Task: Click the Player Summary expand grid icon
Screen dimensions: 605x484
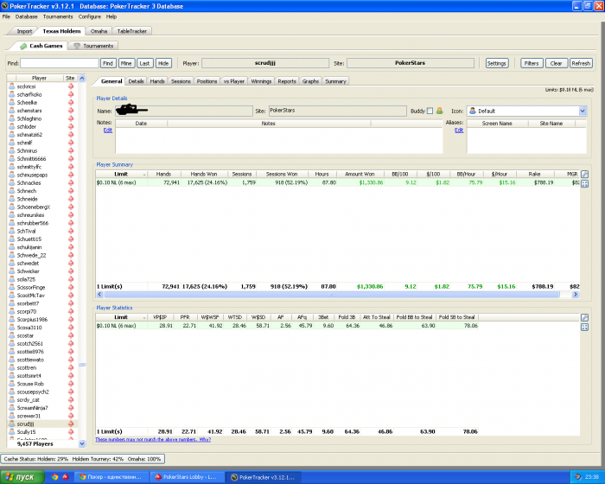Action: 585,184
